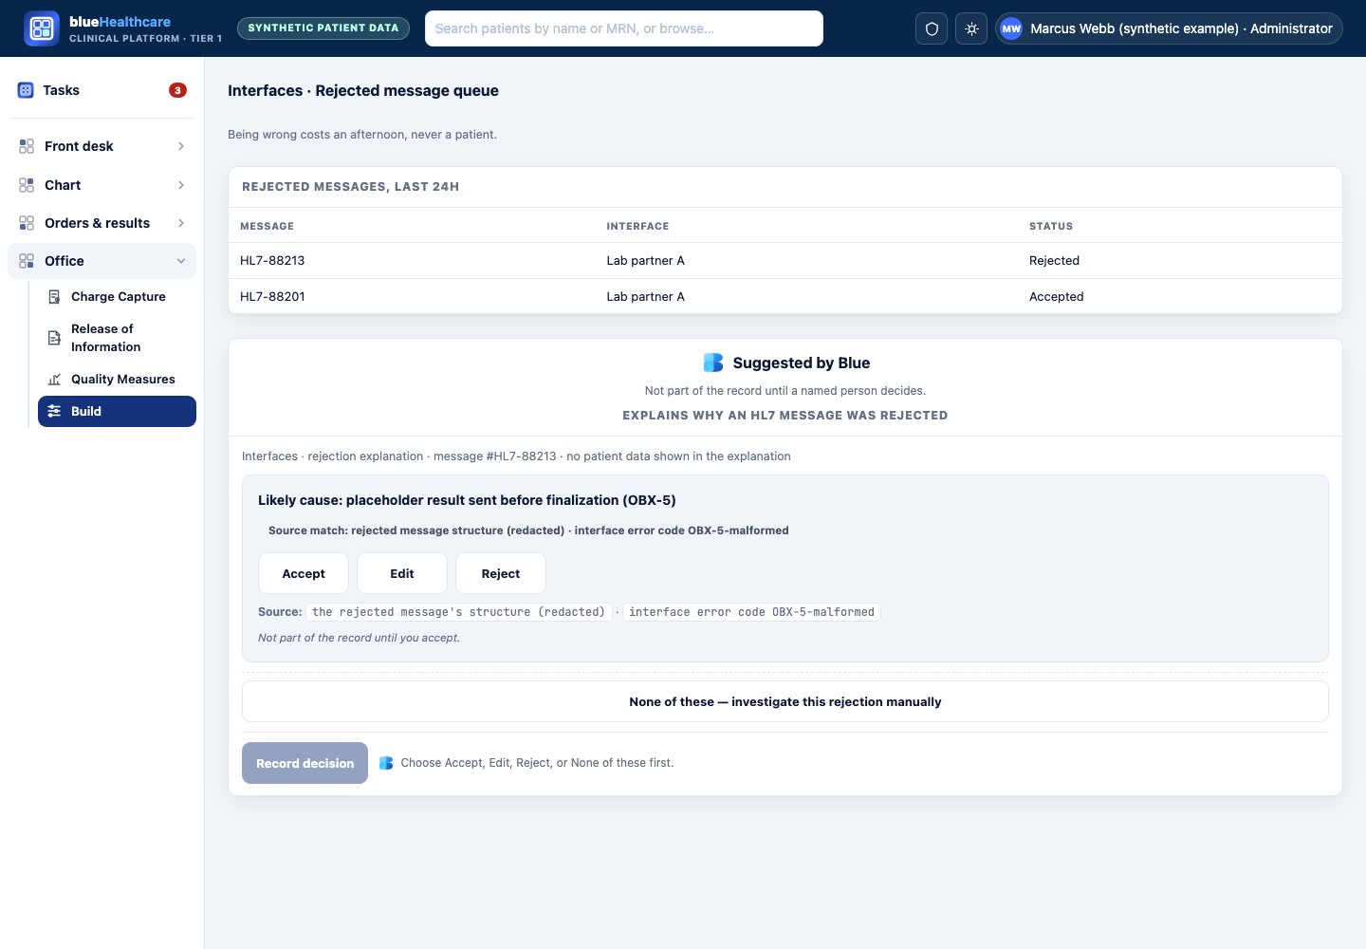Expand the Front desk chevron
Image resolution: width=1366 pixels, height=949 pixels.
pyautogui.click(x=180, y=146)
